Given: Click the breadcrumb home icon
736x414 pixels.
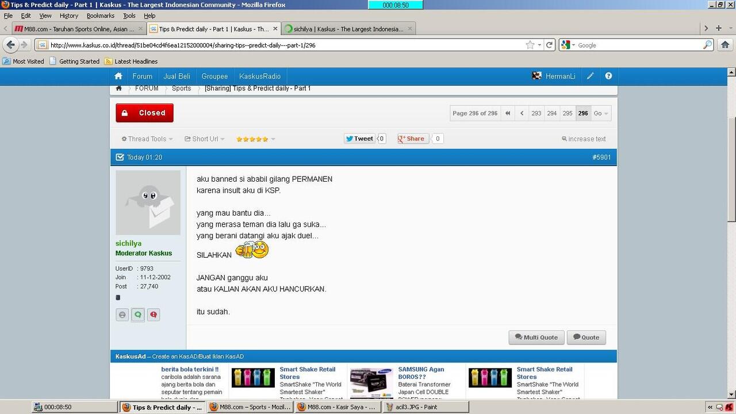Looking at the screenshot, I should [118, 88].
